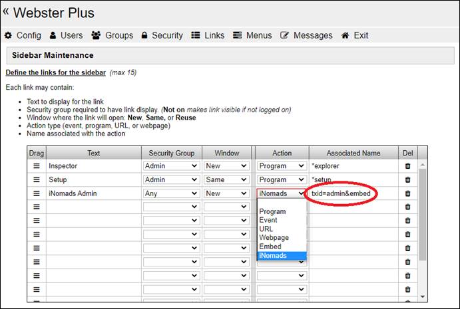Choose highlighted iNomads option in list
Screen dimensions: 460x309
point(282,256)
